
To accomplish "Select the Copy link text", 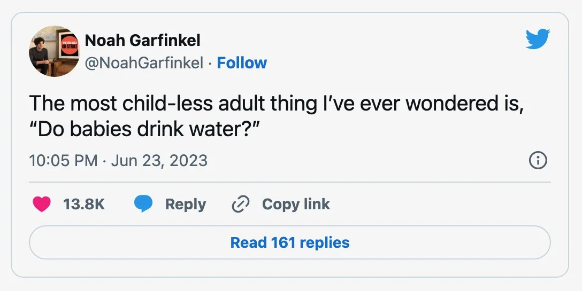I will pos(296,204).
